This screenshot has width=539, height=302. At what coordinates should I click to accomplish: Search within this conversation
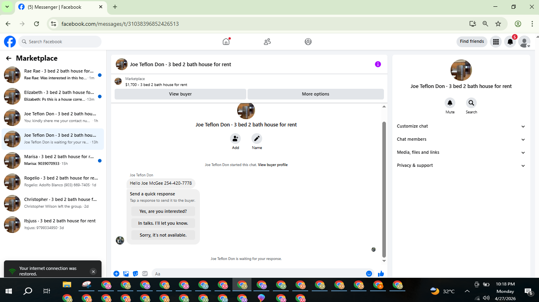[x=471, y=103]
